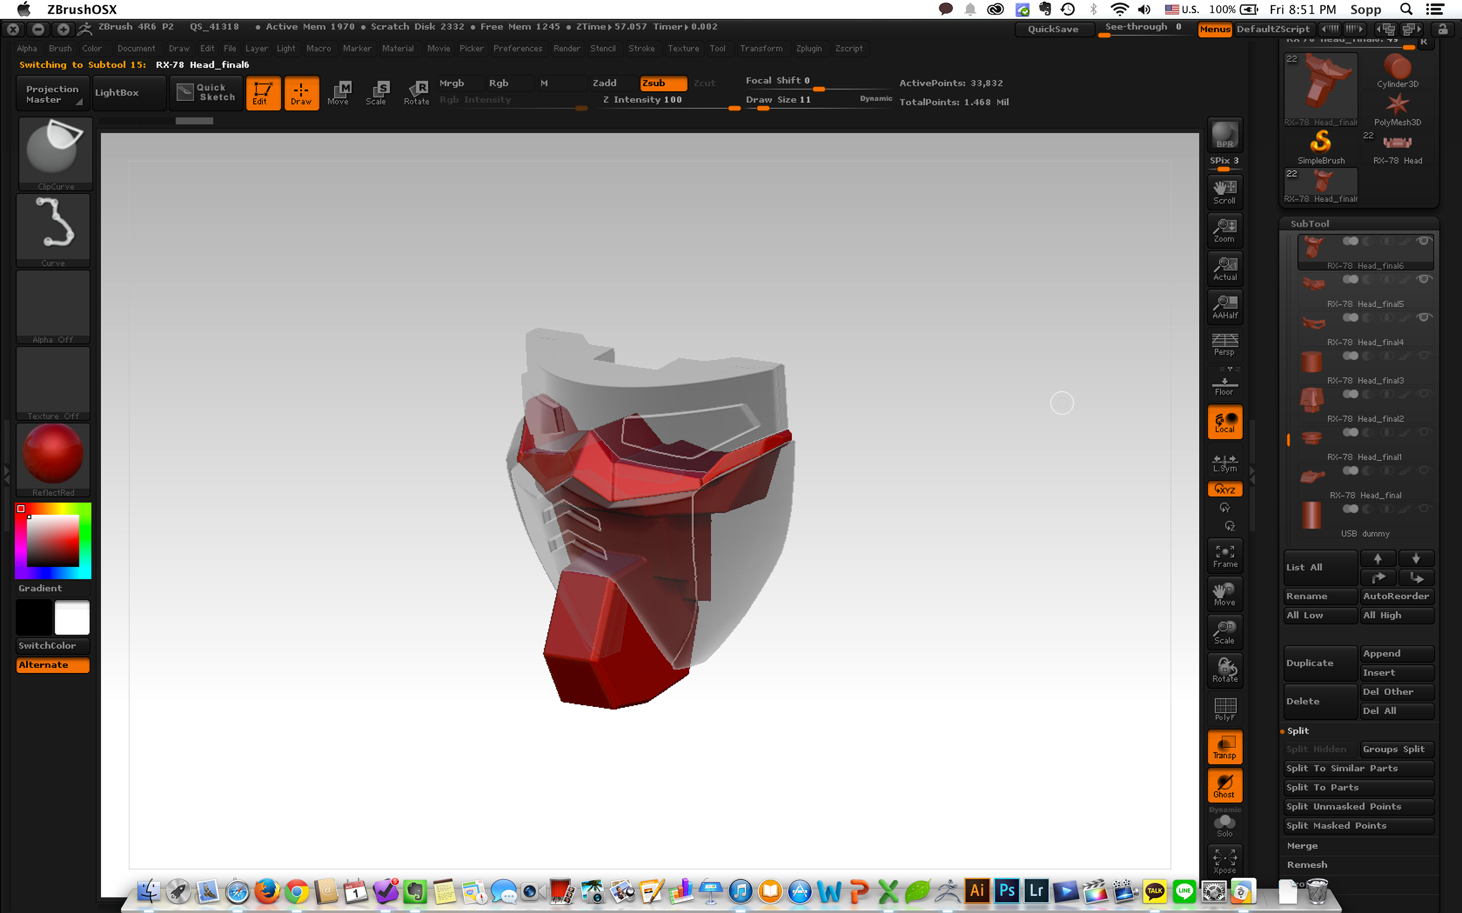1462x913 pixels.
Task: Select the USB dummy subtool
Action: 1364,533
